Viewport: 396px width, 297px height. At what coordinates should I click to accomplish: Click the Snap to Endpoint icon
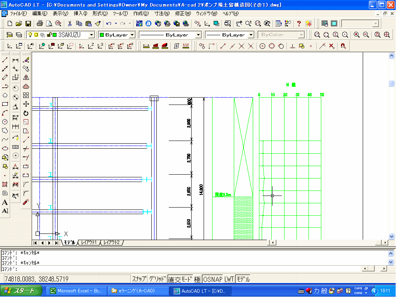coord(223,46)
